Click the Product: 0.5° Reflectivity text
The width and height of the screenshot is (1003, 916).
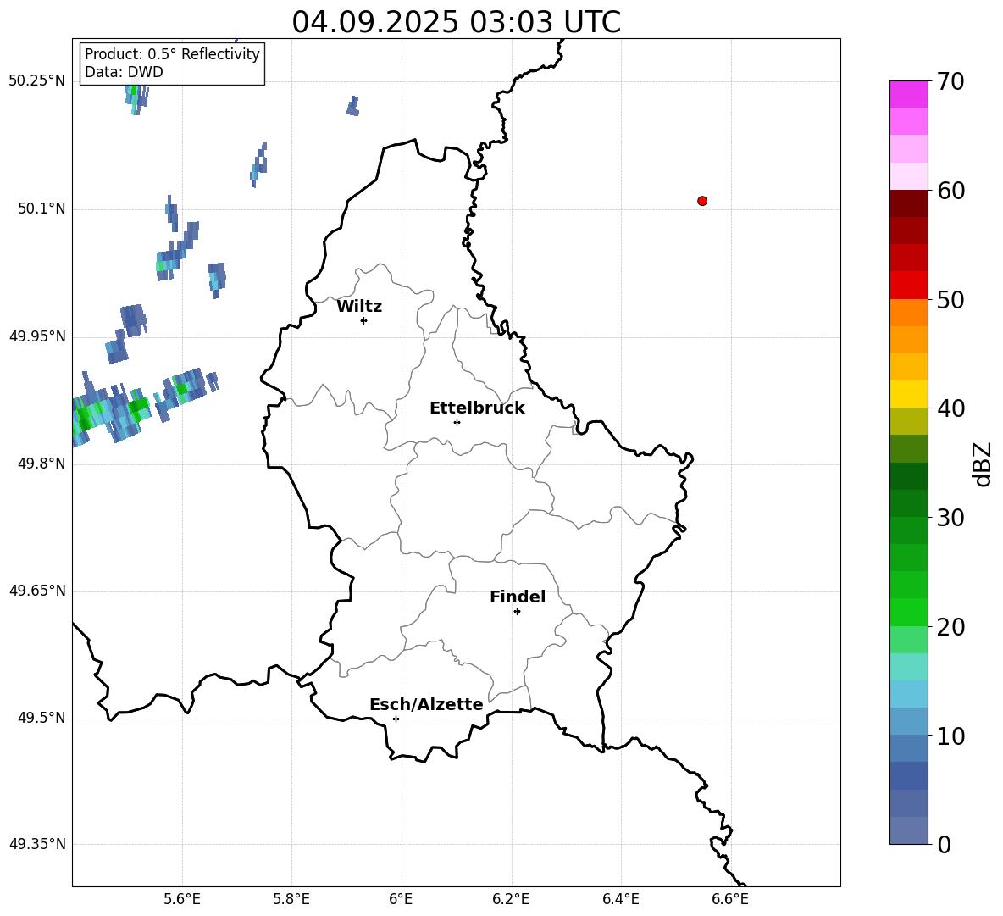pyautogui.click(x=172, y=54)
